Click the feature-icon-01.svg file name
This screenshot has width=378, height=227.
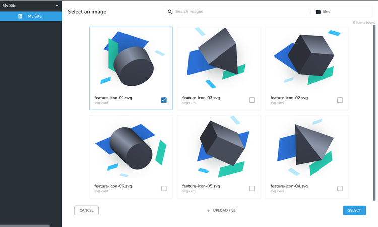point(113,98)
